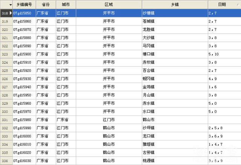Select cell 07gd15960
This screenshot has height=165, width=241.
tap(24, 103)
